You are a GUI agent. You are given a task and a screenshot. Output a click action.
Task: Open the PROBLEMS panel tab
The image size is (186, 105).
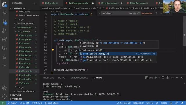49,78
